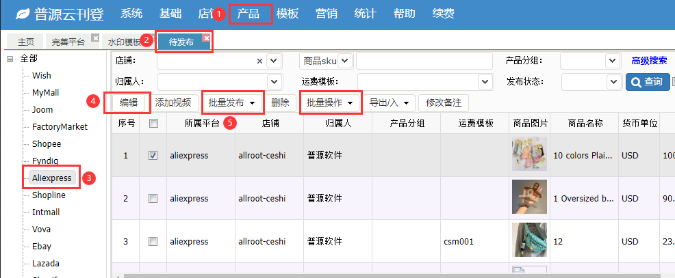
Task: Open the 营销 menu
Action: [326, 14]
